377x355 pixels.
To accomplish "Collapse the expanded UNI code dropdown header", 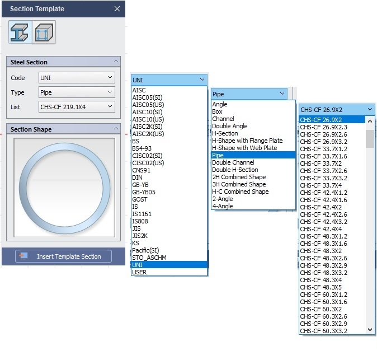I will pos(169,80).
